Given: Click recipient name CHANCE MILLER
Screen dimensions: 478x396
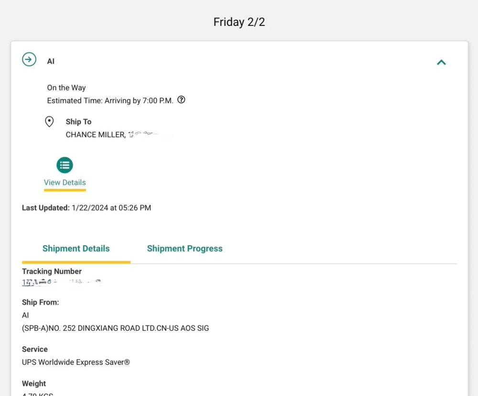Looking at the screenshot, I should click(x=95, y=135).
